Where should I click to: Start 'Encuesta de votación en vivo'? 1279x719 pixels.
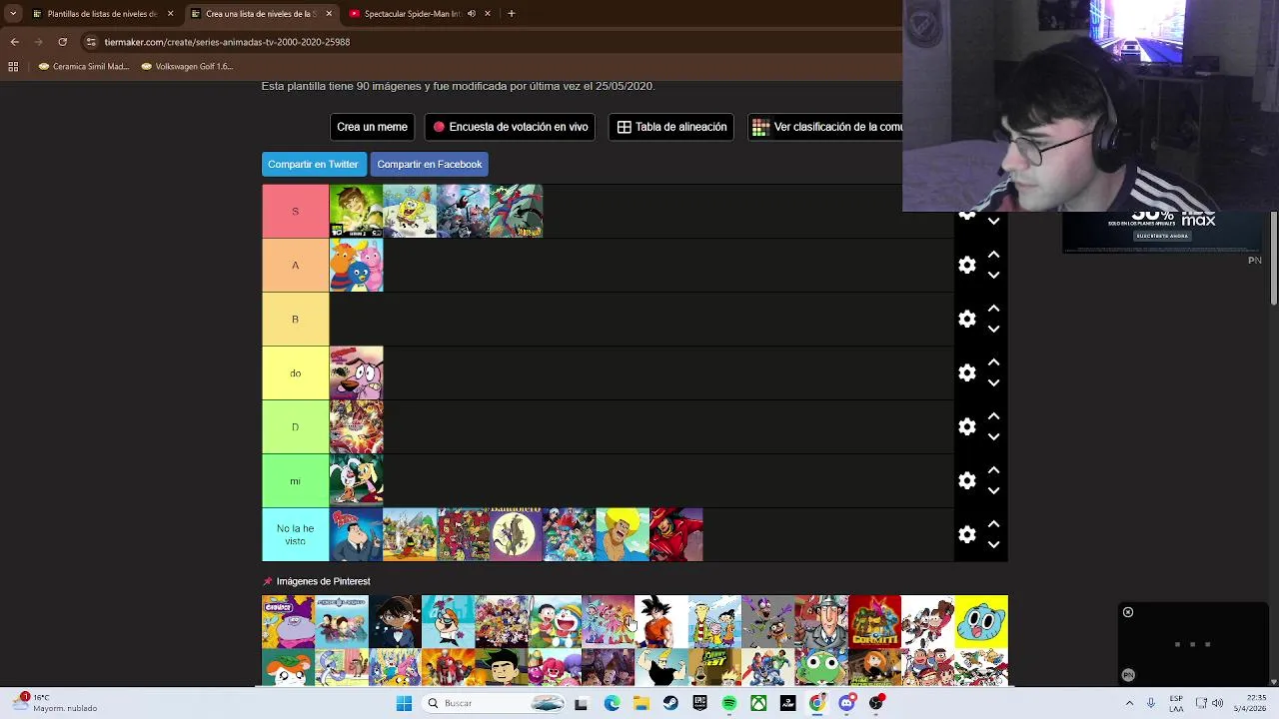click(510, 127)
